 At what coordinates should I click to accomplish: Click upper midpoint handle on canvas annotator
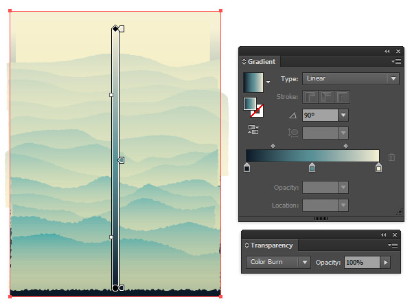point(111,95)
